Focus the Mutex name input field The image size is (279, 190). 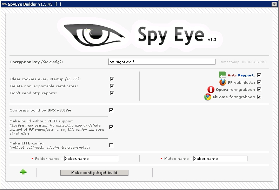pos(220,158)
